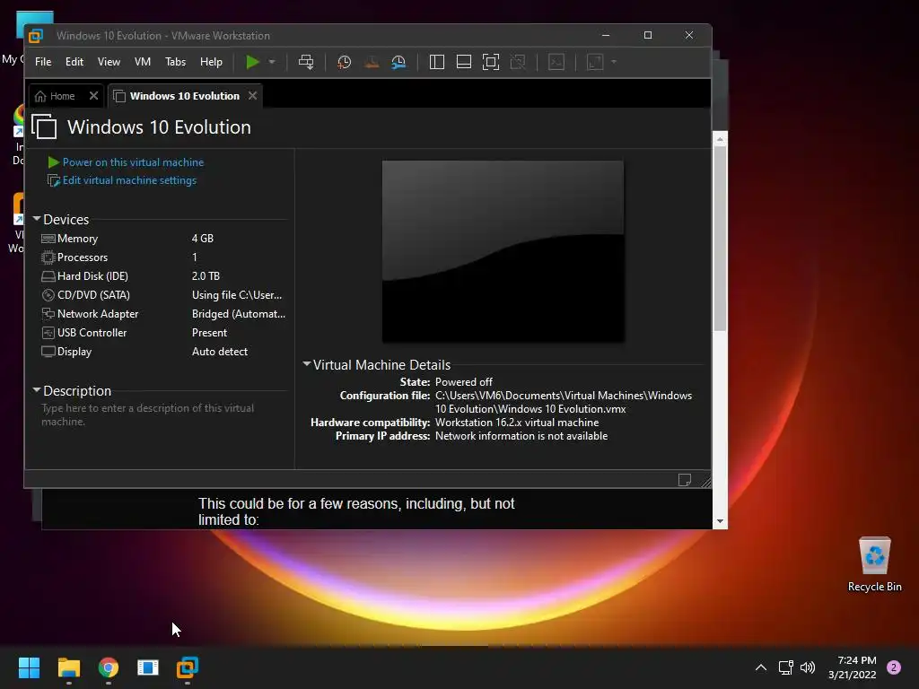
Task: Toggle the library sidebar view icon
Action: 437,62
